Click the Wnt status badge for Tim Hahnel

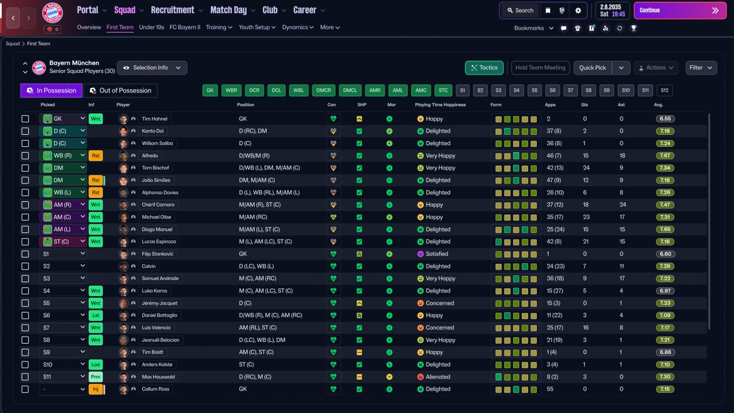[96, 119]
